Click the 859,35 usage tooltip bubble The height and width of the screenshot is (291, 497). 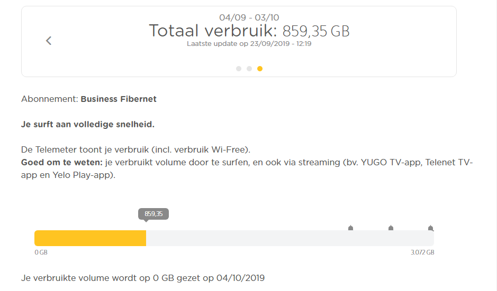(153, 214)
